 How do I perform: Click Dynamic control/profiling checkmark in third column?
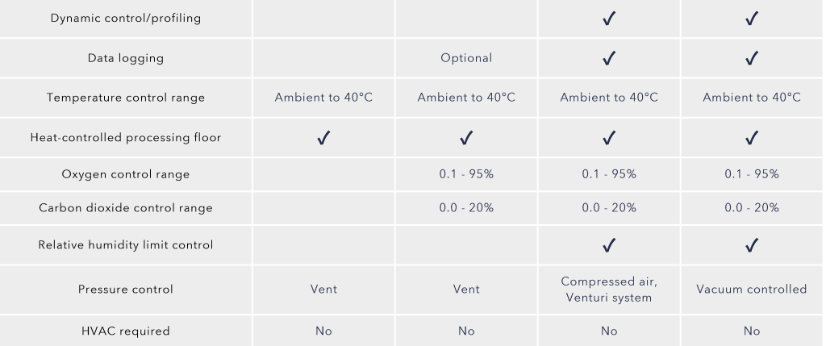(x=609, y=19)
